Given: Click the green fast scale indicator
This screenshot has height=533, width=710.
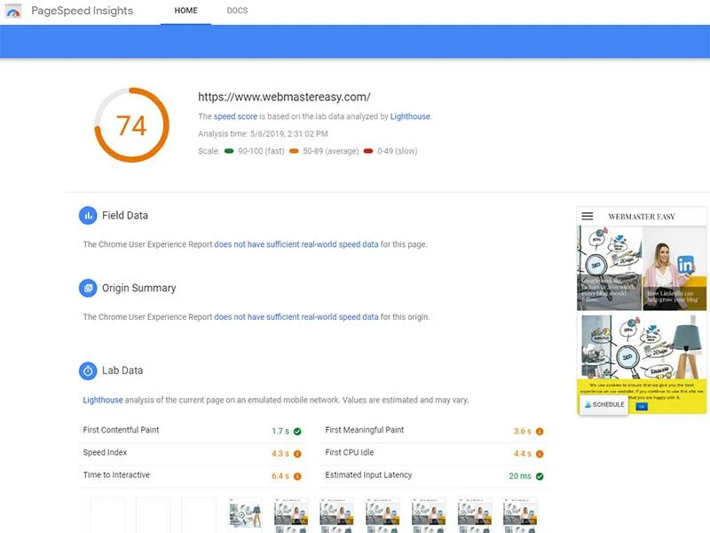Looking at the screenshot, I should pyautogui.click(x=229, y=151).
